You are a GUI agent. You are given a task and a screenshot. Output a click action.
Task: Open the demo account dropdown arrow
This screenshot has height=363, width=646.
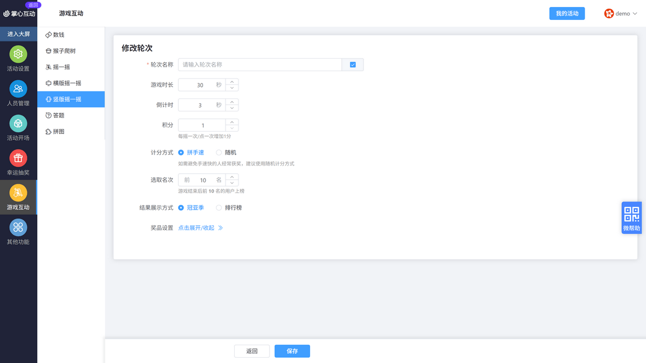634,14
